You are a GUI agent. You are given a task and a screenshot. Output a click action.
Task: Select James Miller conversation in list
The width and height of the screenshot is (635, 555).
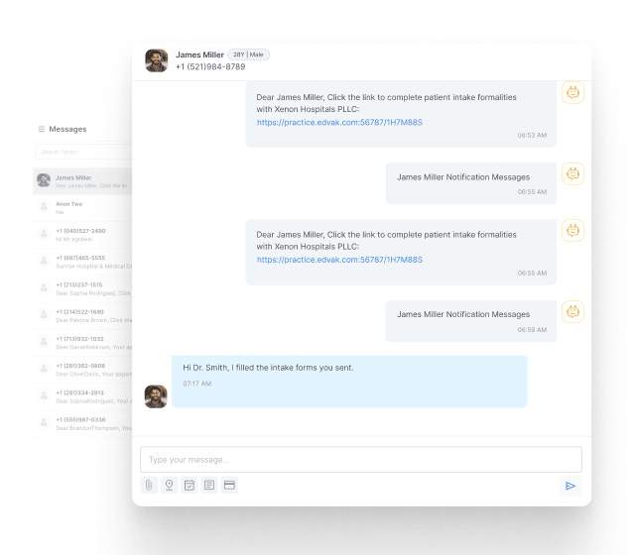[84, 181]
